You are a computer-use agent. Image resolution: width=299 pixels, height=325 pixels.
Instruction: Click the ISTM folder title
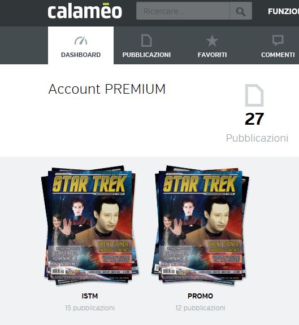tap(90, 296)
